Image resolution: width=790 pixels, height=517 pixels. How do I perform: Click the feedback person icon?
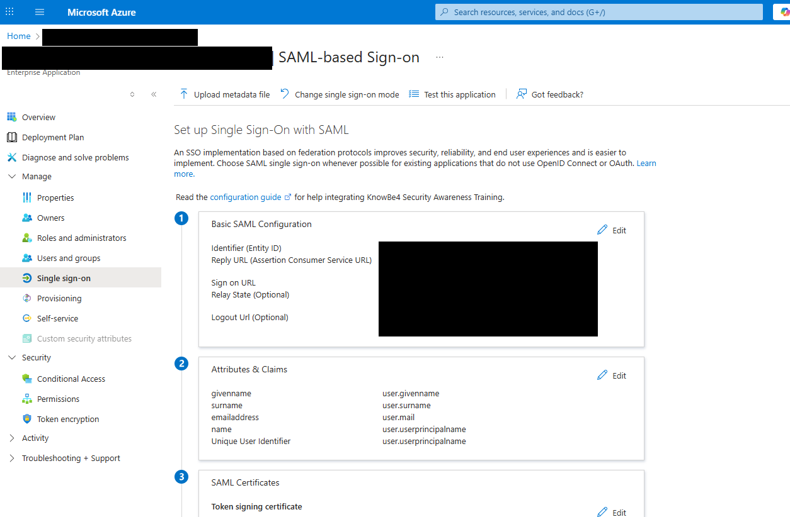pyautogui.click(x=521, y=94)
